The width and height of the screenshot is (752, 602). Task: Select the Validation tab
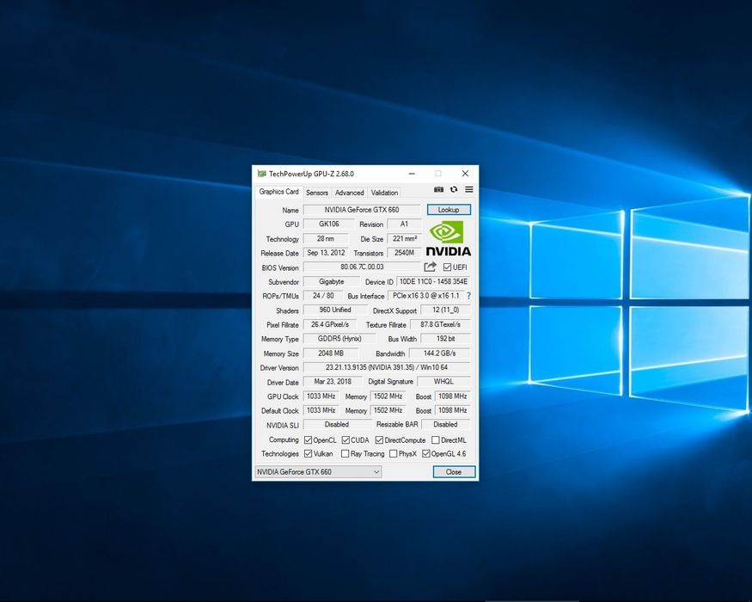[x=384, y=193]
